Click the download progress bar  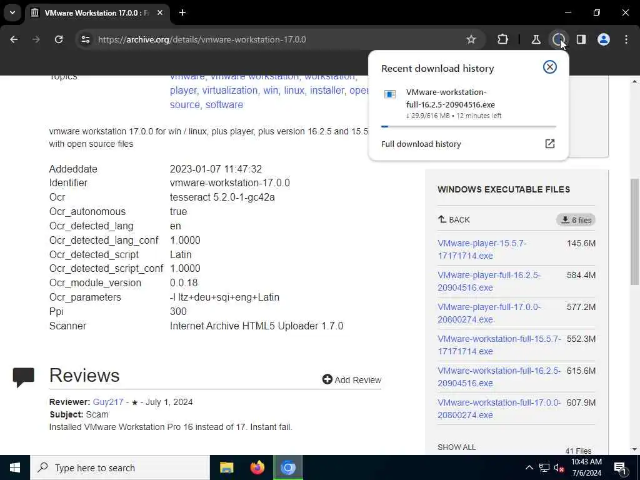click(x=468, y=126)
